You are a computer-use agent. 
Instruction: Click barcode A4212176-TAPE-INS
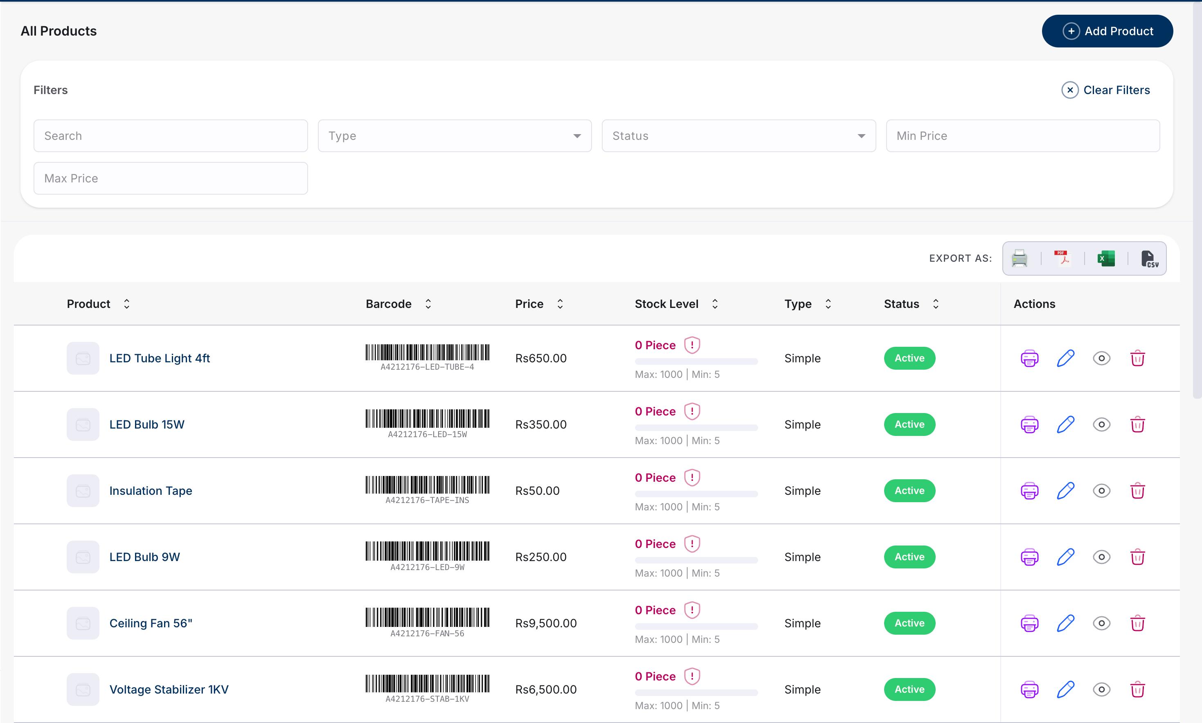428,490
